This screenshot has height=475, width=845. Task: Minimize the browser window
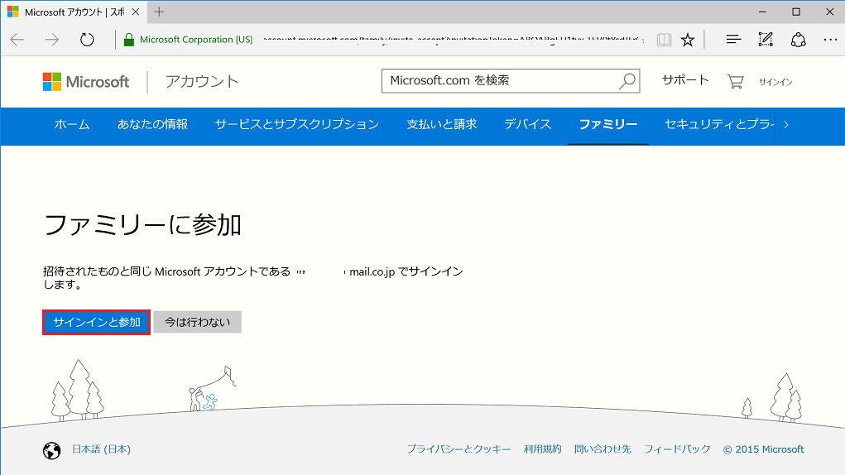tap(762, 12)
